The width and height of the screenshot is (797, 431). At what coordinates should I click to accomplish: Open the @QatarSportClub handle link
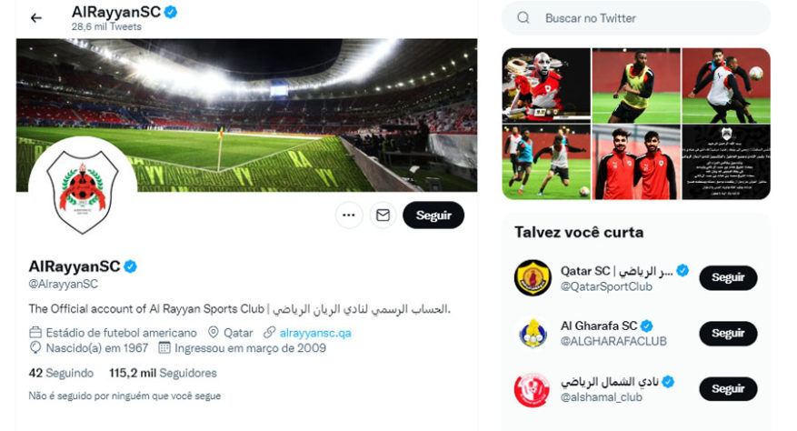606,287
